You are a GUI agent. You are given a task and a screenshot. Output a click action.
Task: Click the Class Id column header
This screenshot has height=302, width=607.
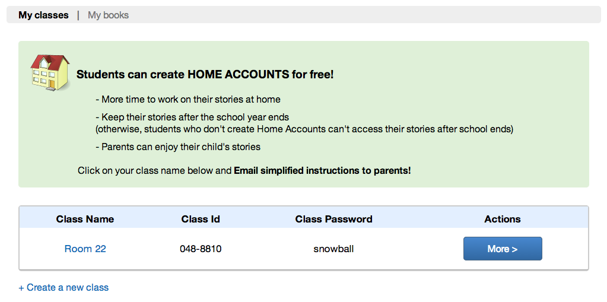201,219
